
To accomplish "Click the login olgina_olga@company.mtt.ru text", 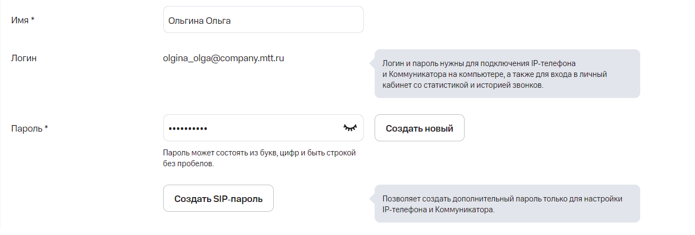I will (223, 58).
